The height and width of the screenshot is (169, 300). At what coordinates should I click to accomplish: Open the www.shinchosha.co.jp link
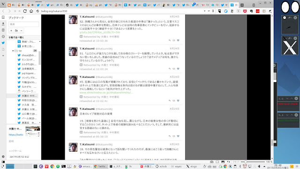(106, 92)
